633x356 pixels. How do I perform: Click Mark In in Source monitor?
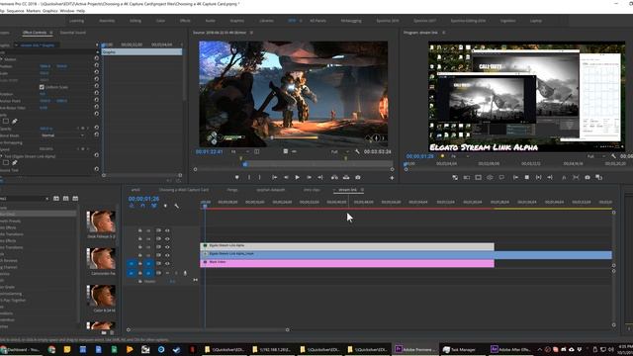(x=249, y=177)
